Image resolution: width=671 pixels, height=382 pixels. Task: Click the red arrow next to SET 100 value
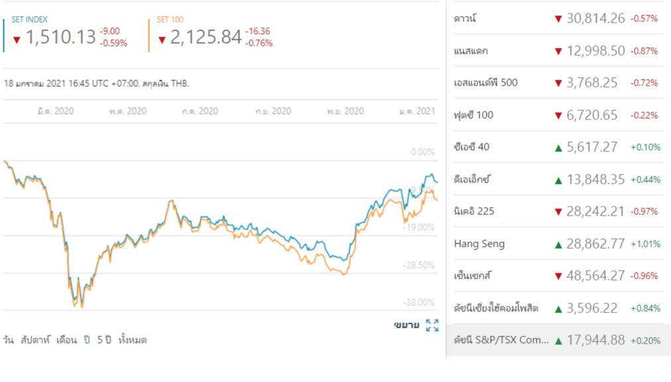[x=161, y=39]
